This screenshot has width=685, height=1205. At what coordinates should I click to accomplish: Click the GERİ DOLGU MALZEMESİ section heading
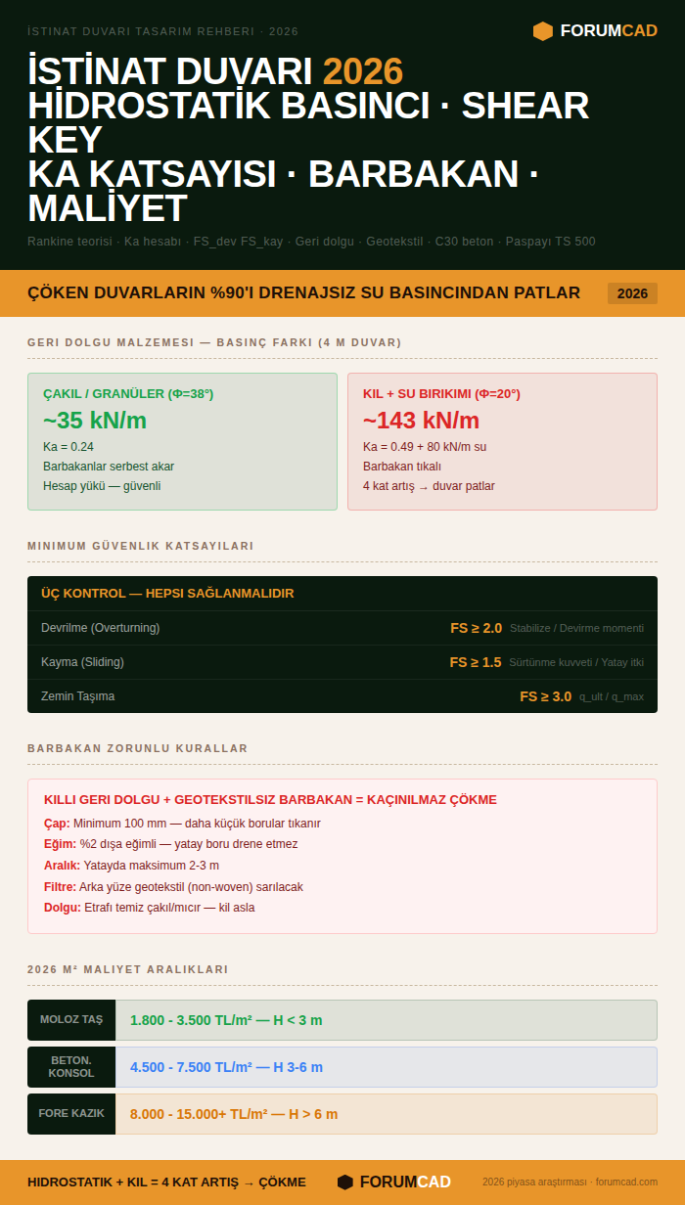point(214,342)
